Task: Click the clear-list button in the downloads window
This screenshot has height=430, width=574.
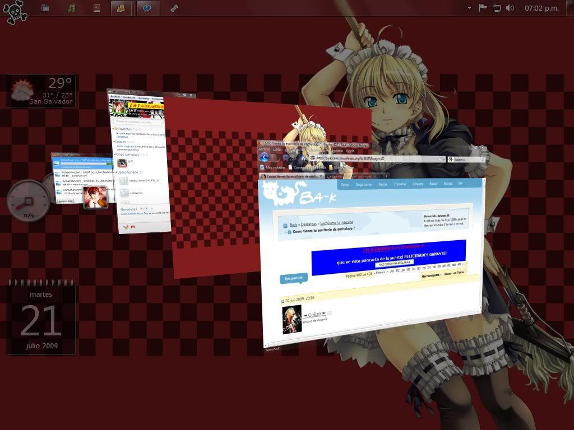Action: 66,201
